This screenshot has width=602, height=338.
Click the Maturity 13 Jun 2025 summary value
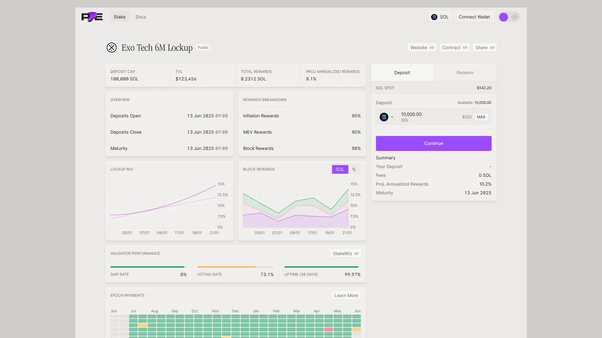click(478, 193)
